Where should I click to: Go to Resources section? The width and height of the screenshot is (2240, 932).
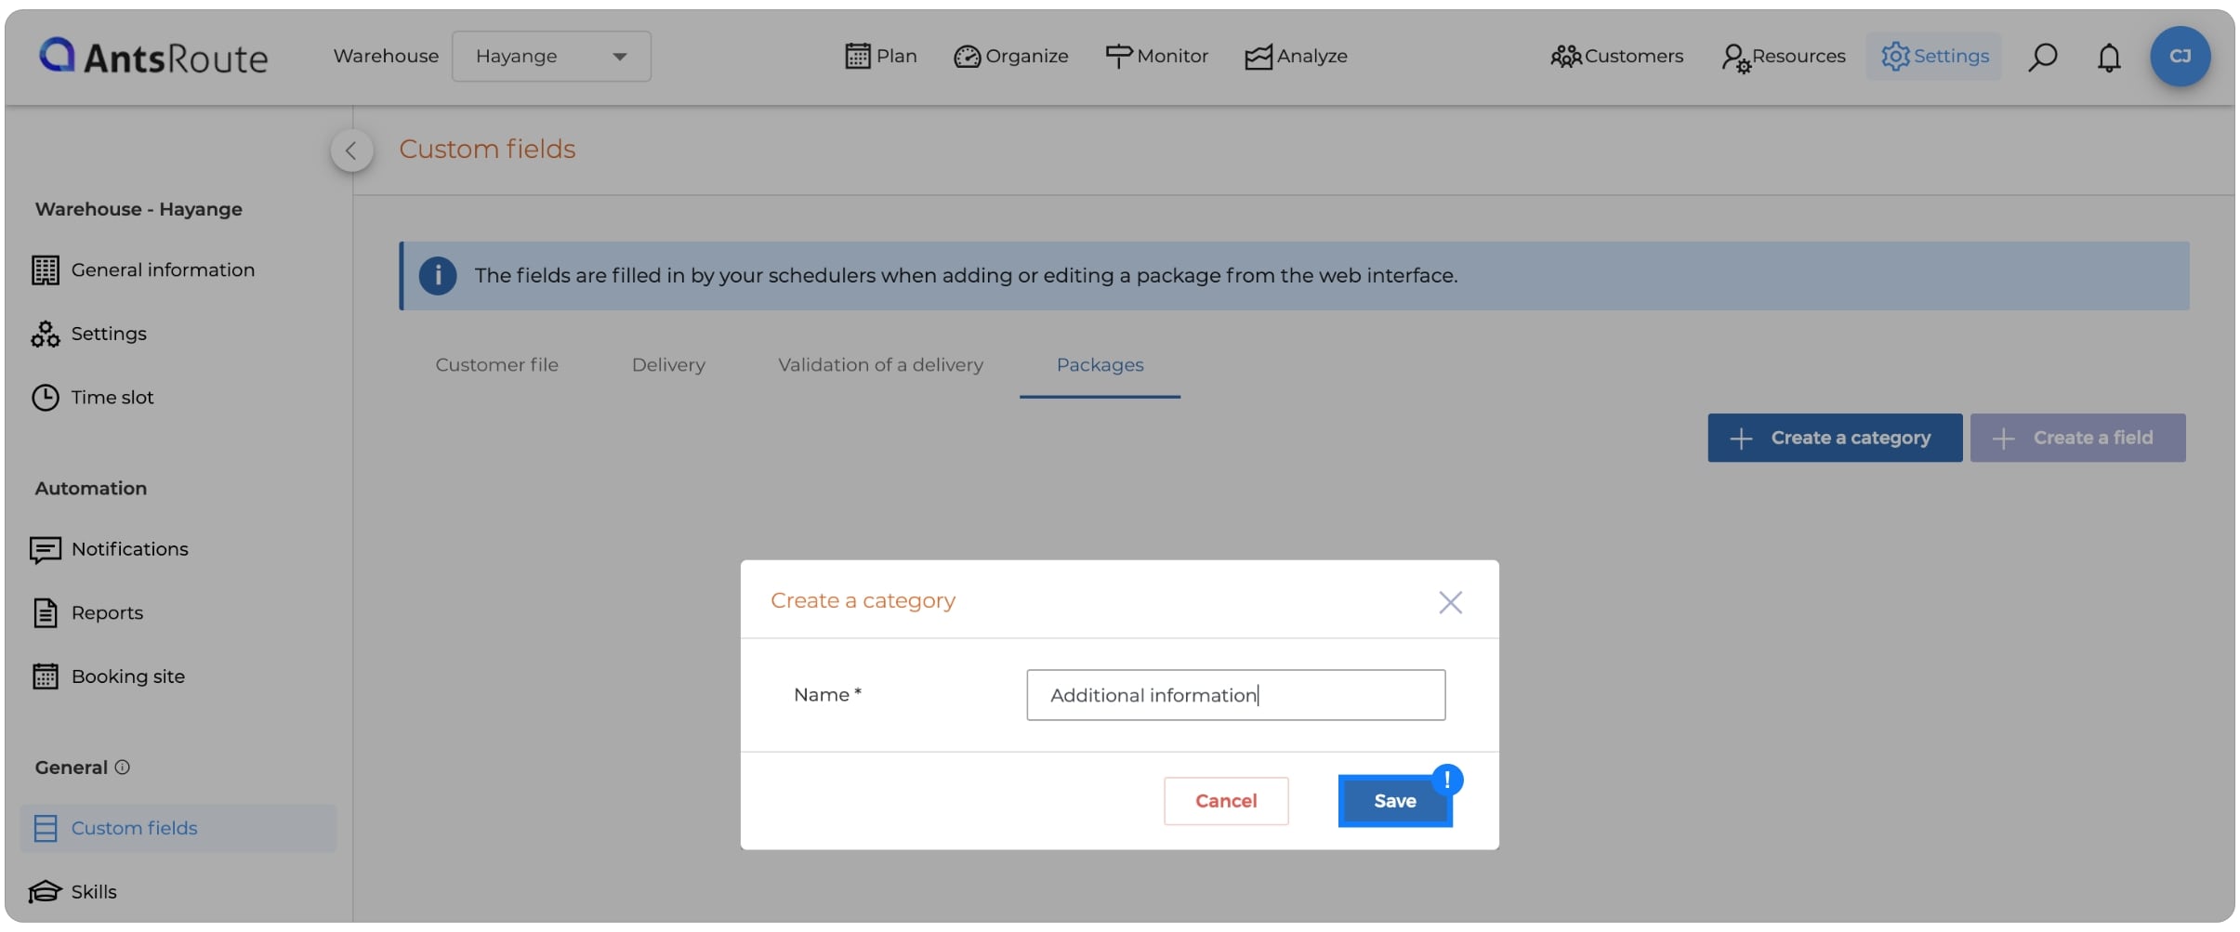click(x=1783, y=56)
